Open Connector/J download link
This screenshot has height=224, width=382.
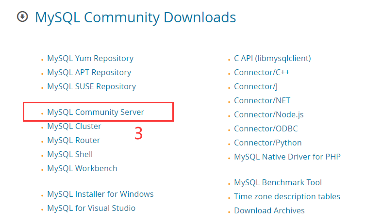(256, 87)
